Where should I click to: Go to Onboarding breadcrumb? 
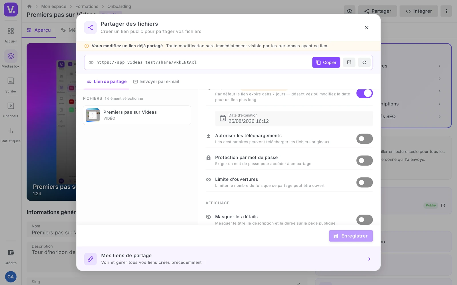coord(119,6)
